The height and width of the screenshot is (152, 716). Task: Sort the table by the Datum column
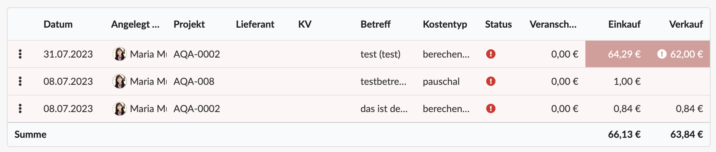58,24
